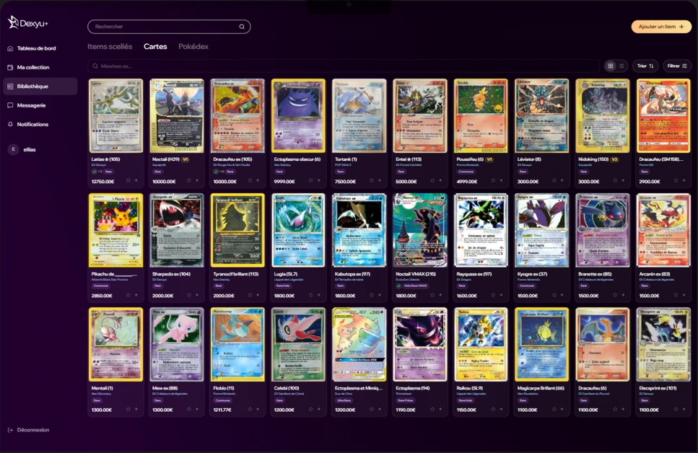698x453 pixels.
Task: Open the Filtrer filter panel
Action: [x=676, y=66]
